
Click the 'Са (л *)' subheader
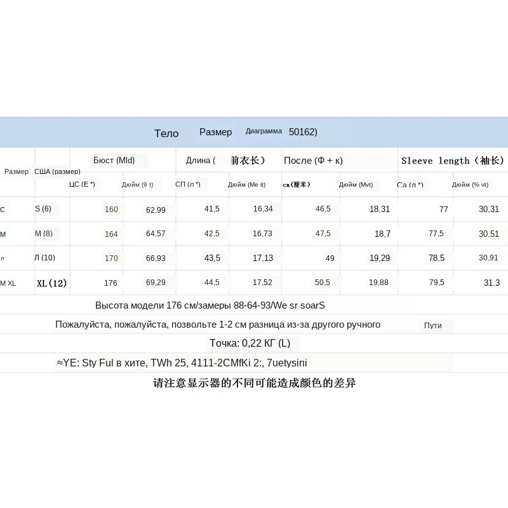(x=410, y=185)
